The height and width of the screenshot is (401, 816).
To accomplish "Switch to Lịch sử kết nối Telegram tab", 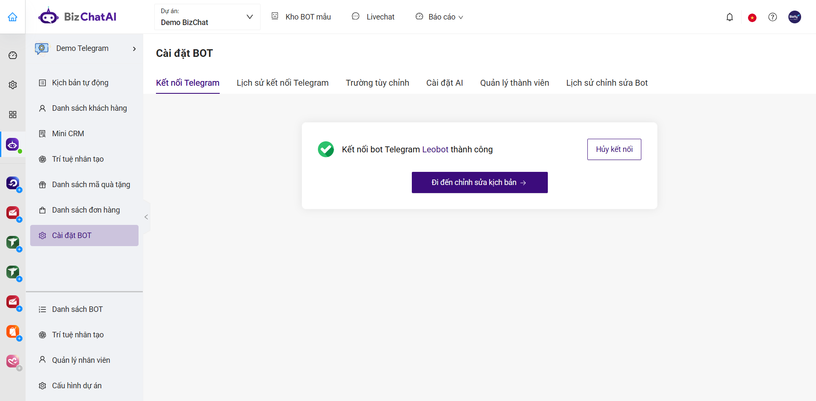I will [x=283, y=83].
